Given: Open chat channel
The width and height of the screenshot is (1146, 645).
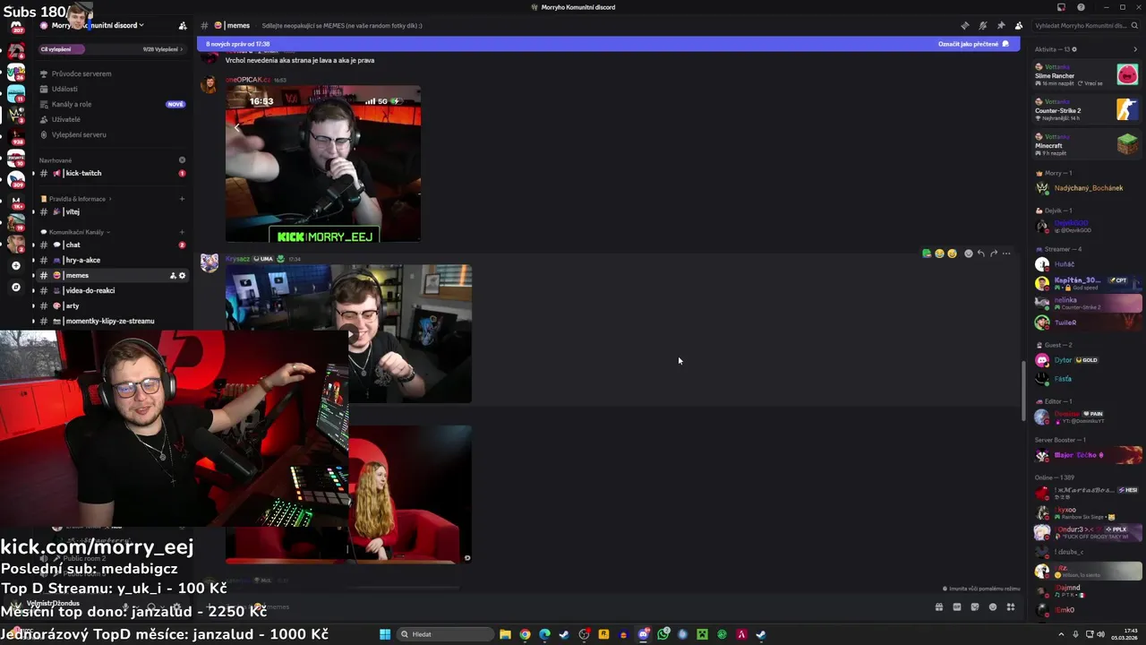Looking at the screenshot, I should [112, 245].
